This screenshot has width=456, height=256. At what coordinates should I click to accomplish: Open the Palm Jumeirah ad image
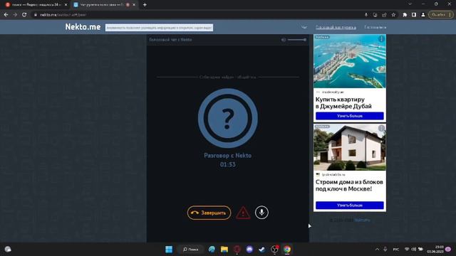350,61
